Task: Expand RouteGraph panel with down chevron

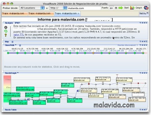Action: [144, 73]
